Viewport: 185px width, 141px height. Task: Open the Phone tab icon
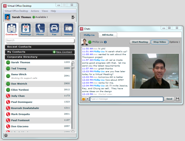[x=40, y=28]
